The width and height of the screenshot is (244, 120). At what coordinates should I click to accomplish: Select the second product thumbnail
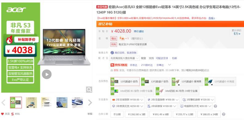(31, 103)
